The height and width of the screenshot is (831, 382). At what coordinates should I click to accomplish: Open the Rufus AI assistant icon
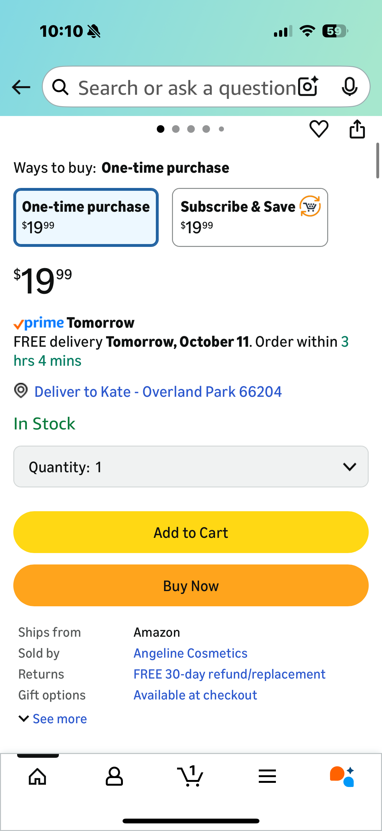coord(342,776)
